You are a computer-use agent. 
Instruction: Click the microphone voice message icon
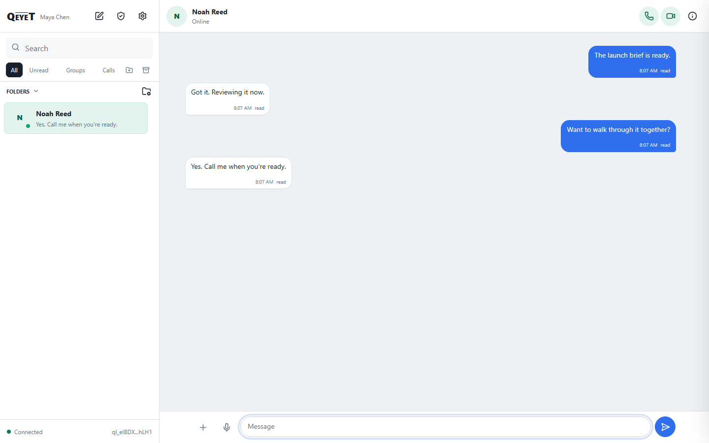point(226,427)
